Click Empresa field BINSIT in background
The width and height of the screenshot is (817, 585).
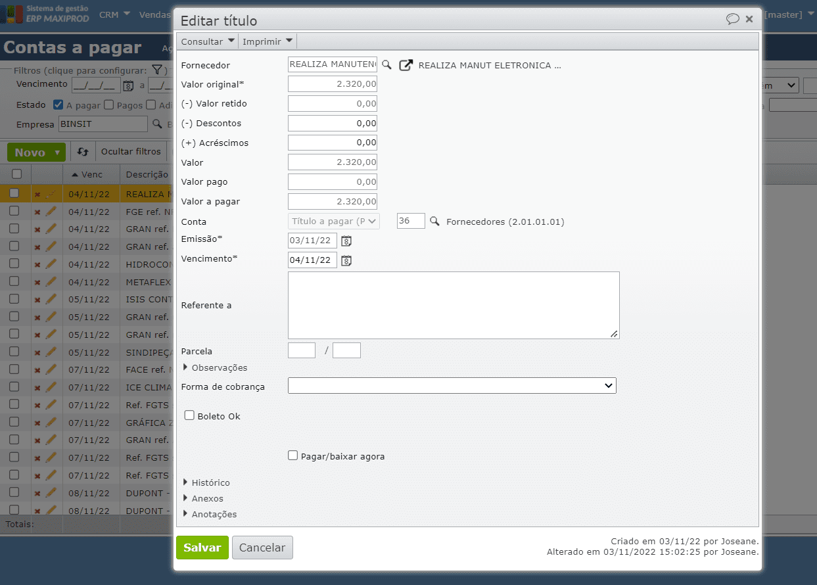click(x=102, y=124)
